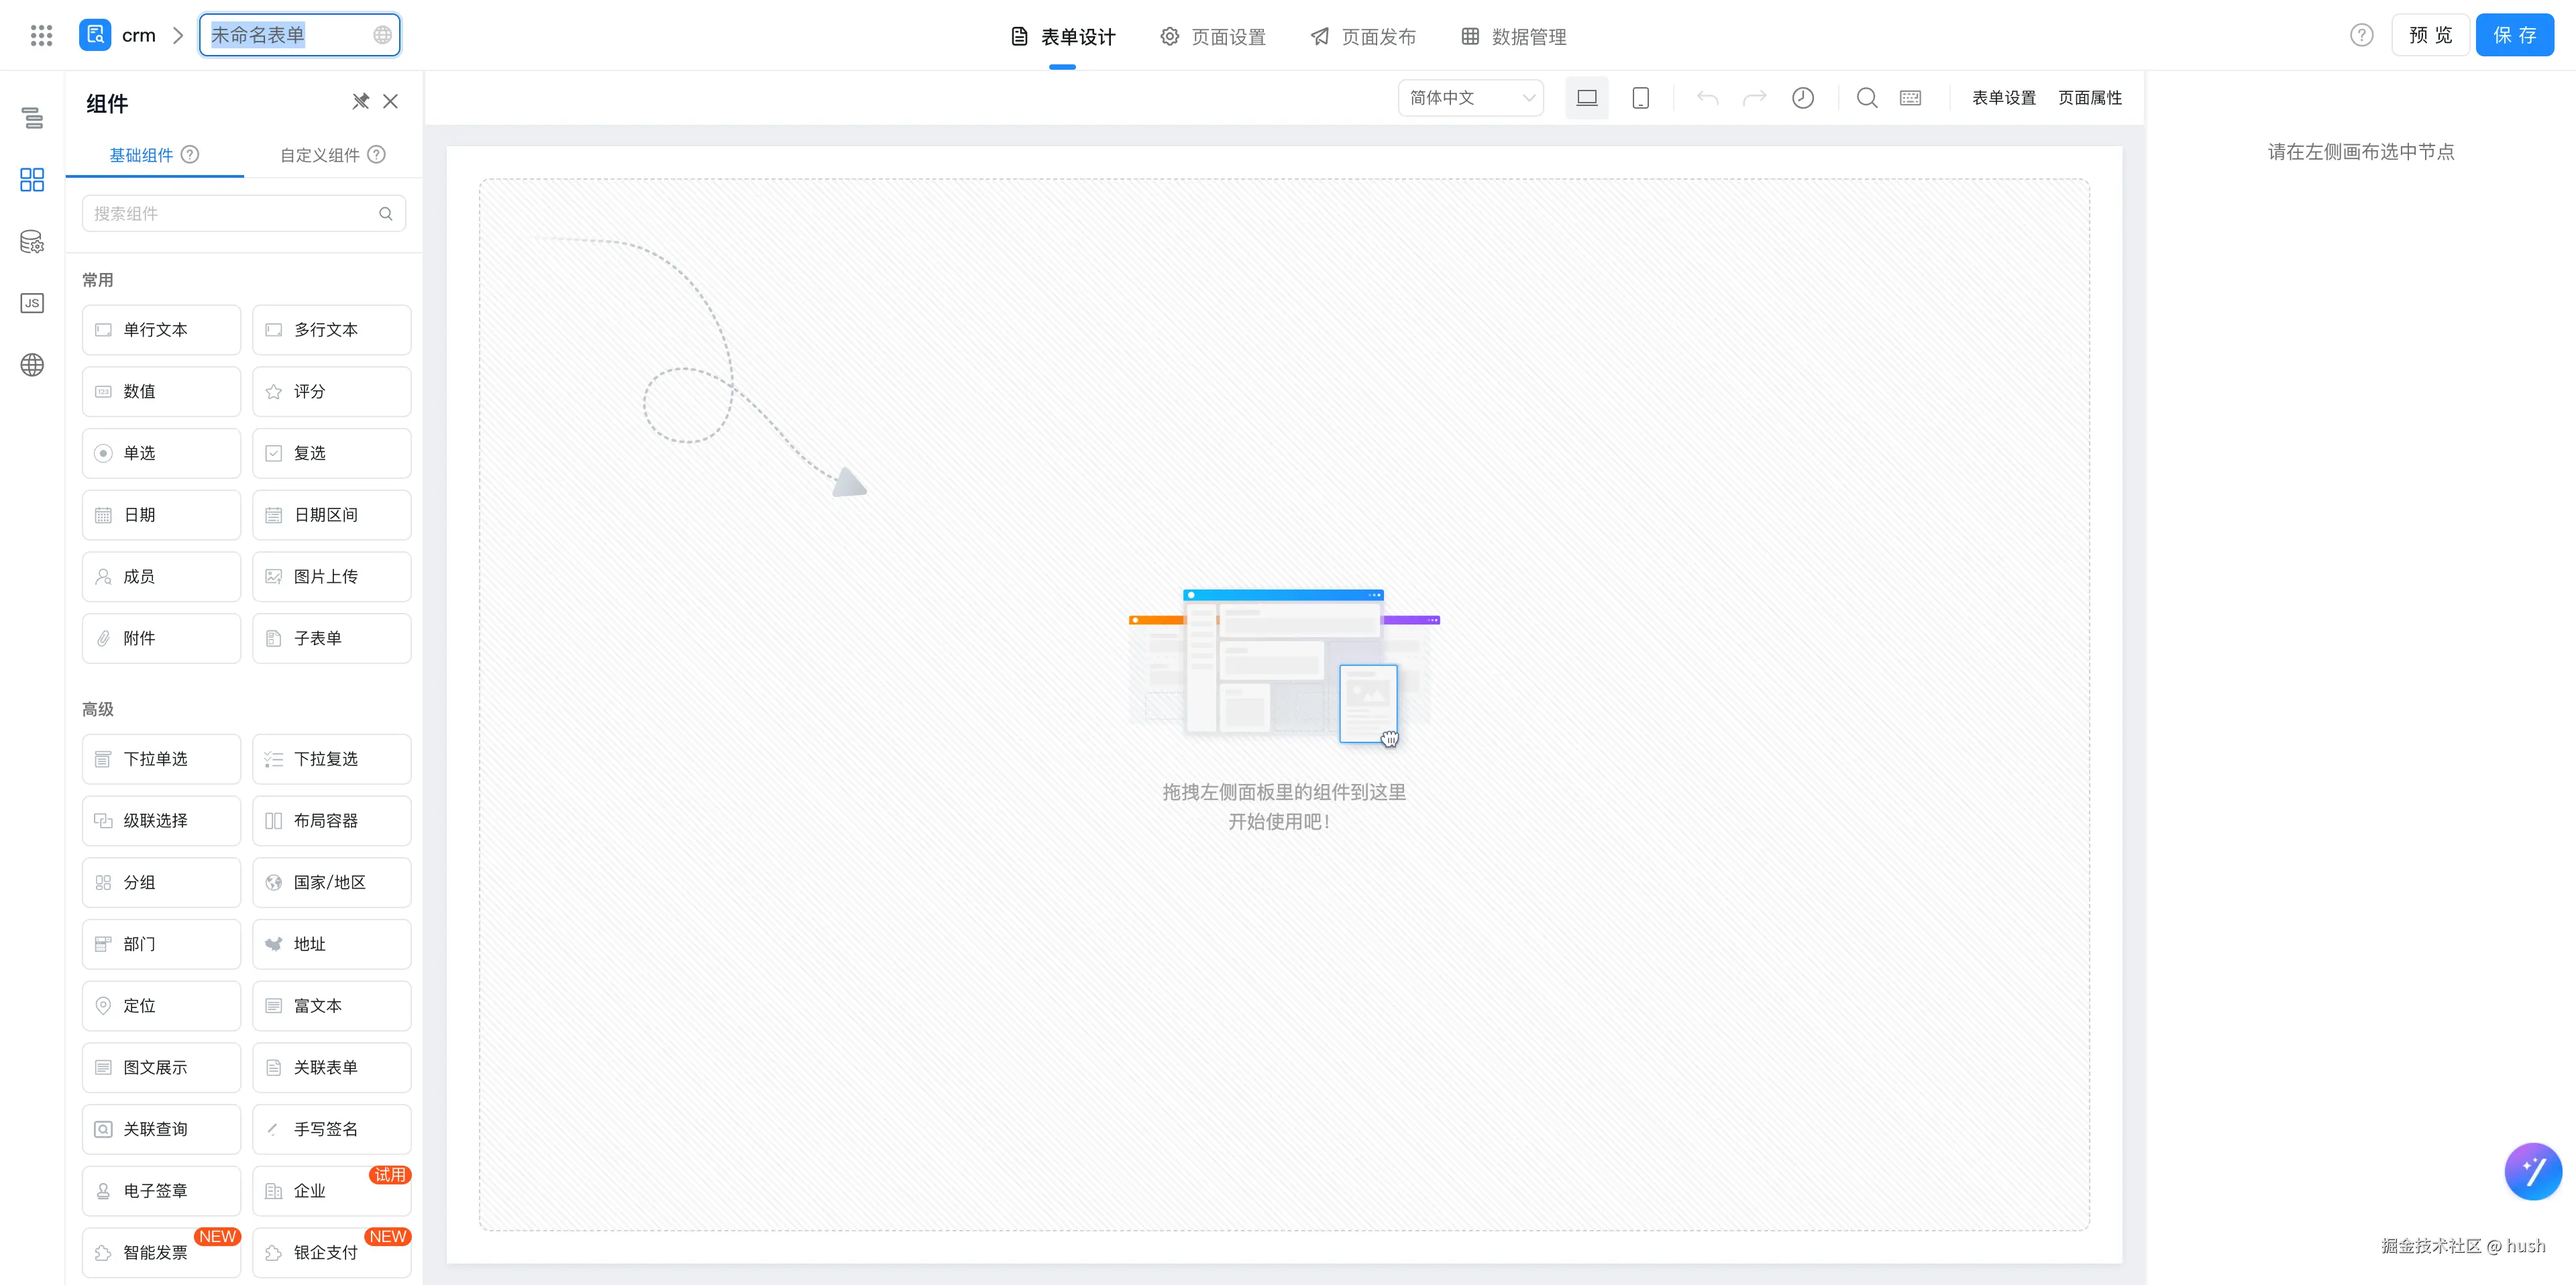Click the 保存 save button
The image size is (2576, 1285).
2514,36
